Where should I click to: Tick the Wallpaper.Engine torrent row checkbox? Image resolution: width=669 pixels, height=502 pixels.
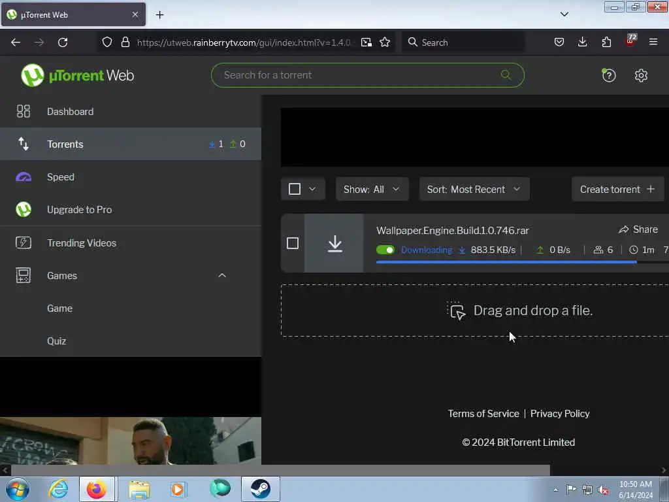[x=293, y=243]
